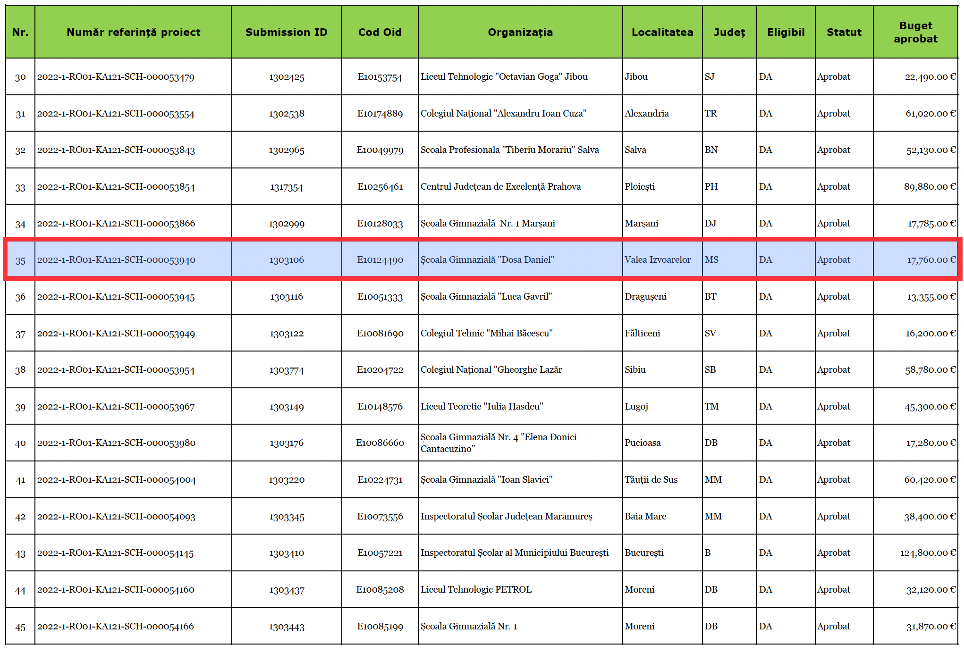Select highlighted row number 35 cell
Screen dimensions: 964x653
20,260
